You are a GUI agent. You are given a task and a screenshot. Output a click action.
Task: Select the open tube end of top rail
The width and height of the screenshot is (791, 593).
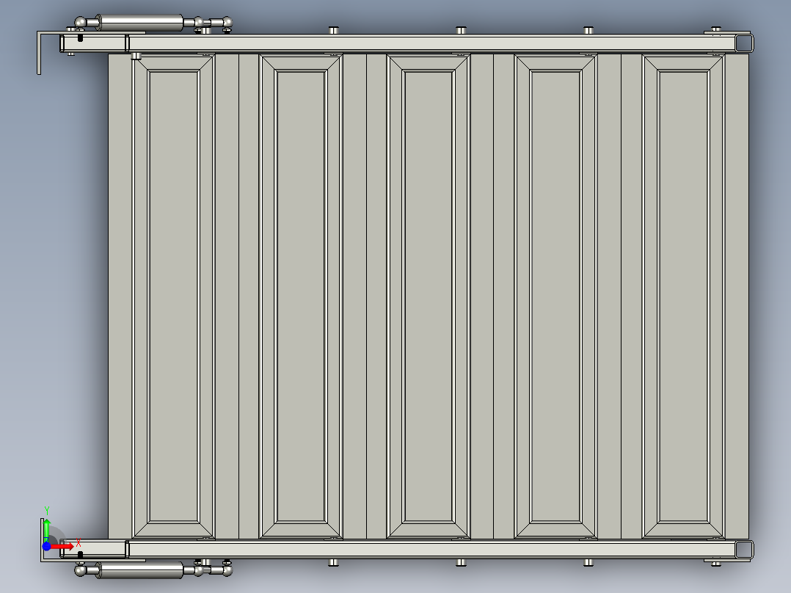coord(744,43)
